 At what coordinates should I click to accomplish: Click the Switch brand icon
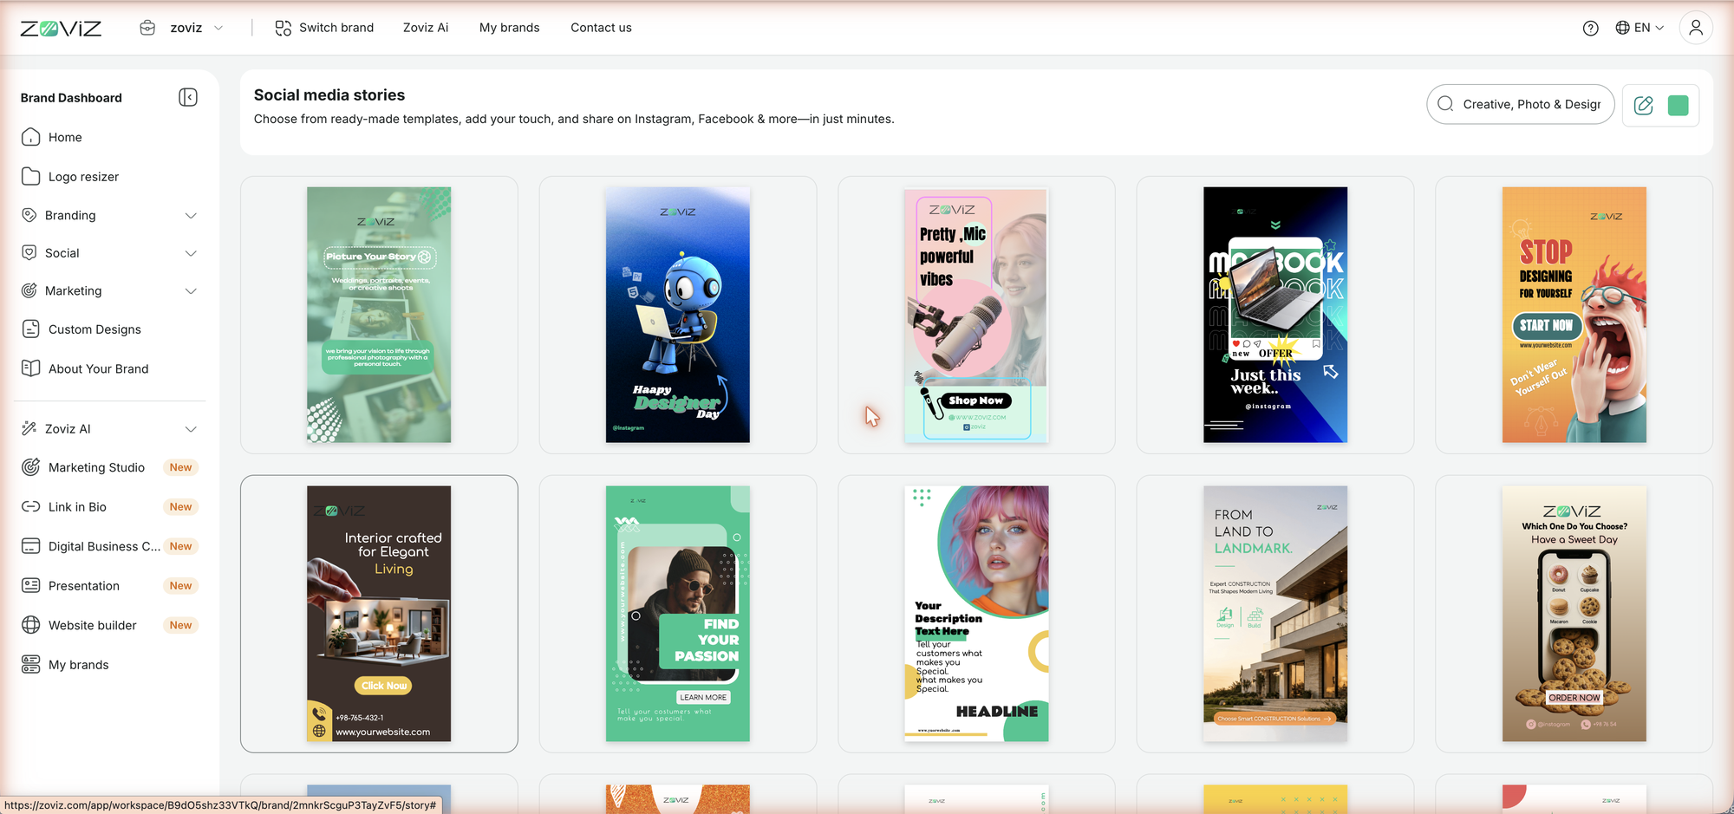click(283, 28)
